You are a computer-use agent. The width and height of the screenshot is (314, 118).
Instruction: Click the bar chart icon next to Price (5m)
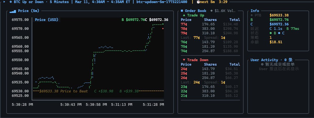[x=13, y=11]
